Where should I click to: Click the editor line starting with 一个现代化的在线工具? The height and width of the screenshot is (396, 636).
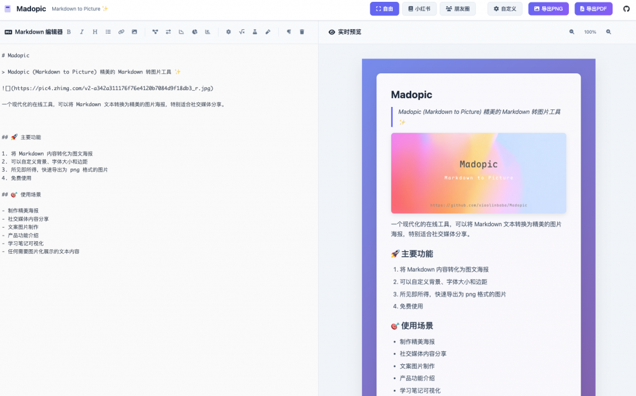tap(114, 104)
